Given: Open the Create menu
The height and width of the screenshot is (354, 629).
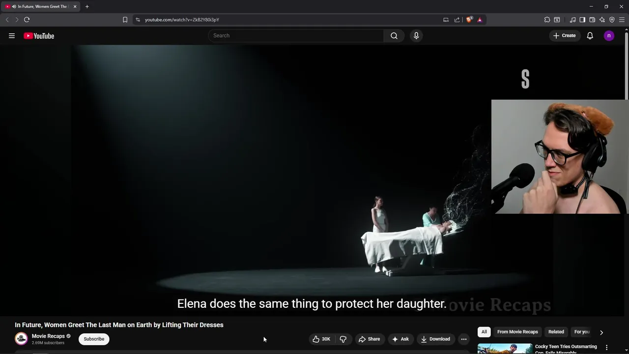Looking at the screenshot, I should (x=564, y=35).
